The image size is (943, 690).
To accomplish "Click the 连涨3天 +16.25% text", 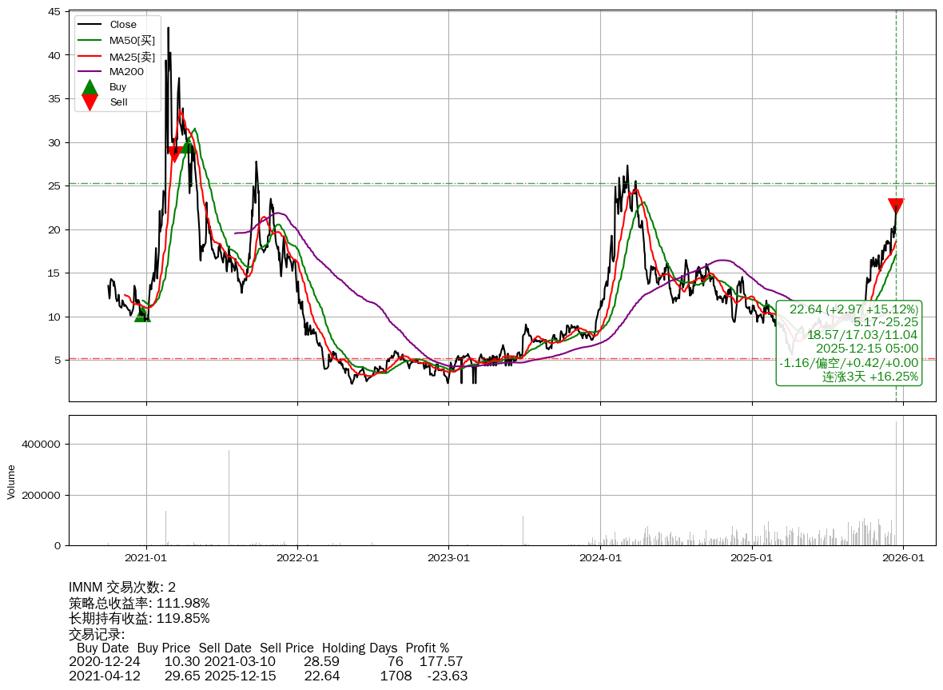I will point(870,377).
